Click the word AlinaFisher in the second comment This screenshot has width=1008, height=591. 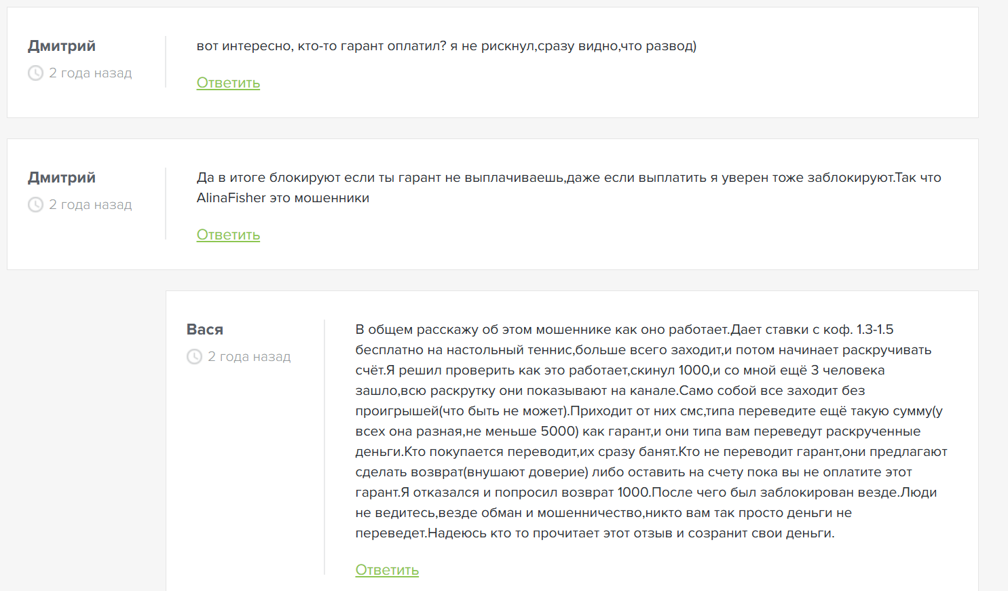click(x=231, y=198)
